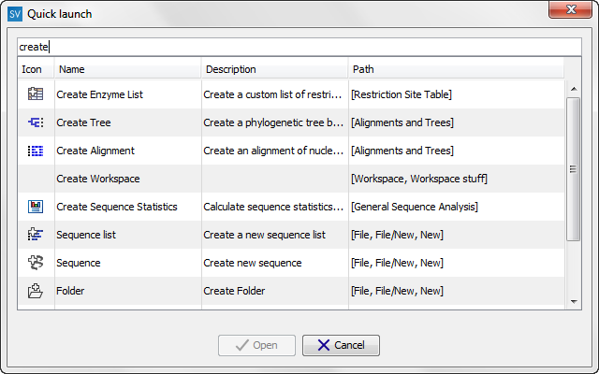599x374 pixels.
Task: Select the Create Workspace entry
Action: click(98, 179)
